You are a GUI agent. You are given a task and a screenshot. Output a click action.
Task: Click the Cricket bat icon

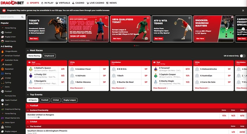coord(2,78)
